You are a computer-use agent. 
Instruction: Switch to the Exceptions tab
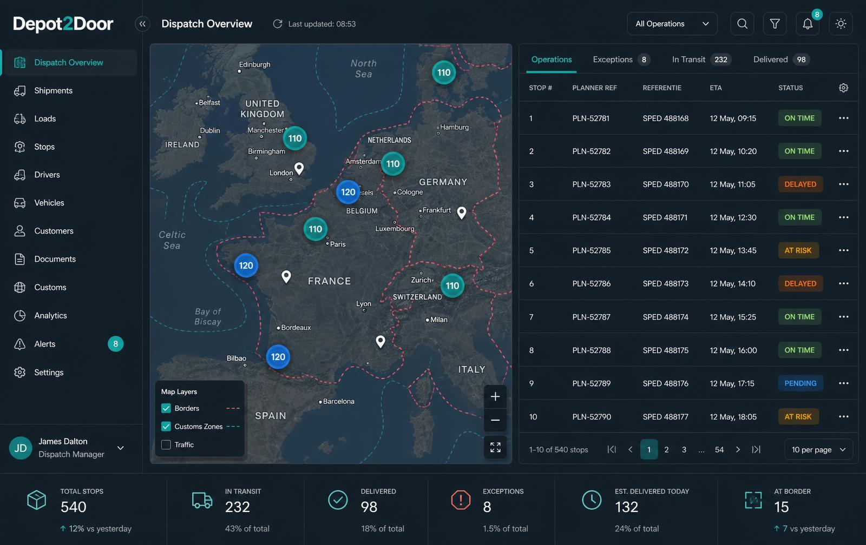[x=621, y=59]
